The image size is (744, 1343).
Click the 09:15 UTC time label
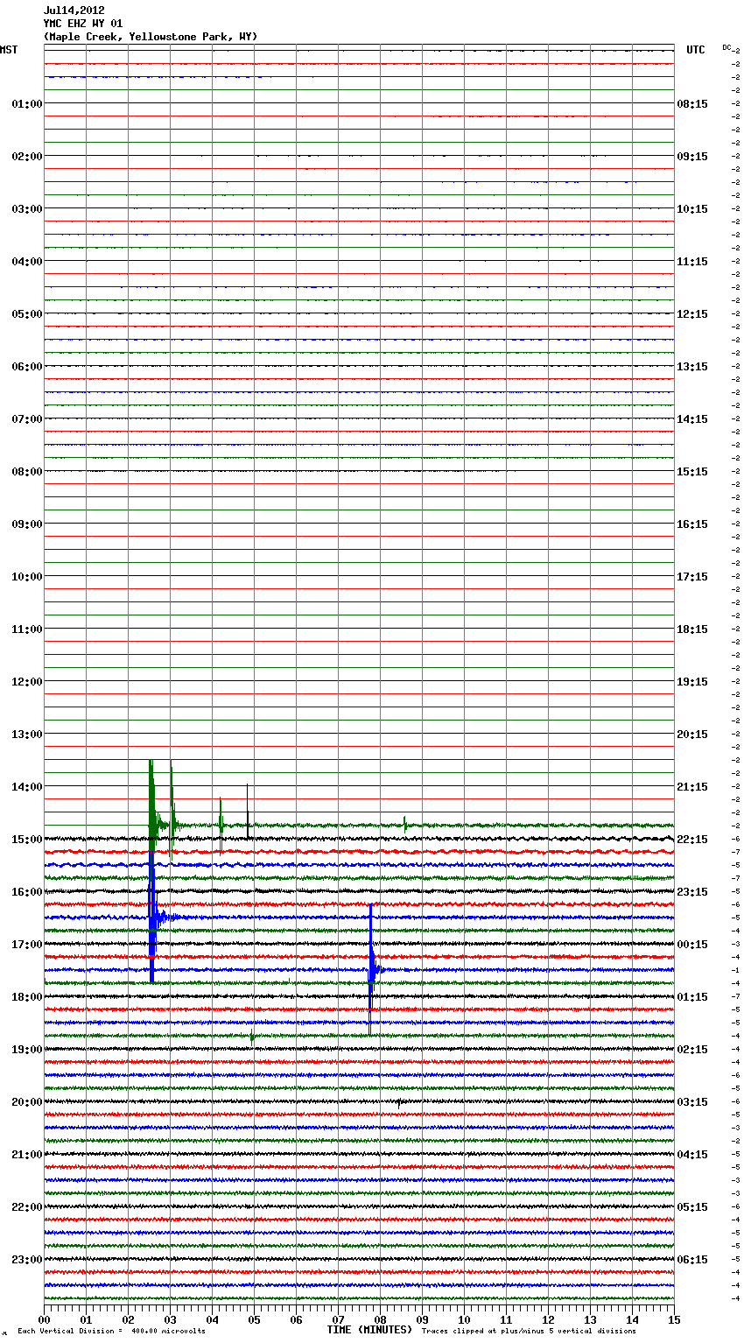click(692, 157)
